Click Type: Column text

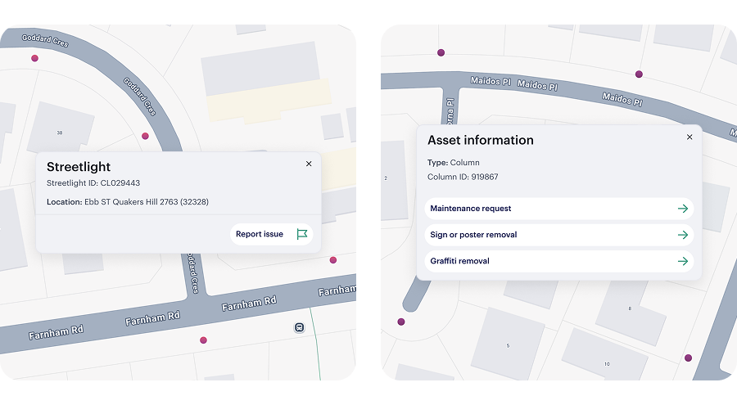pos(453,163)
